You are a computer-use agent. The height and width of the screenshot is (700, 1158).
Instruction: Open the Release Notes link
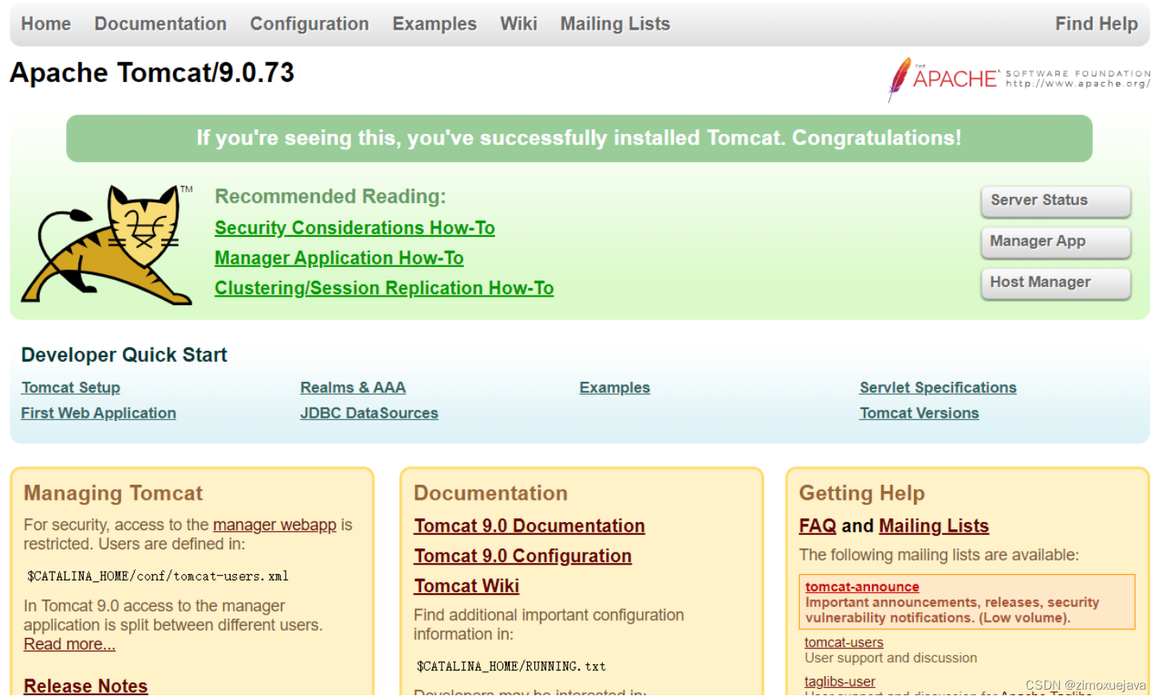point(86,686)
